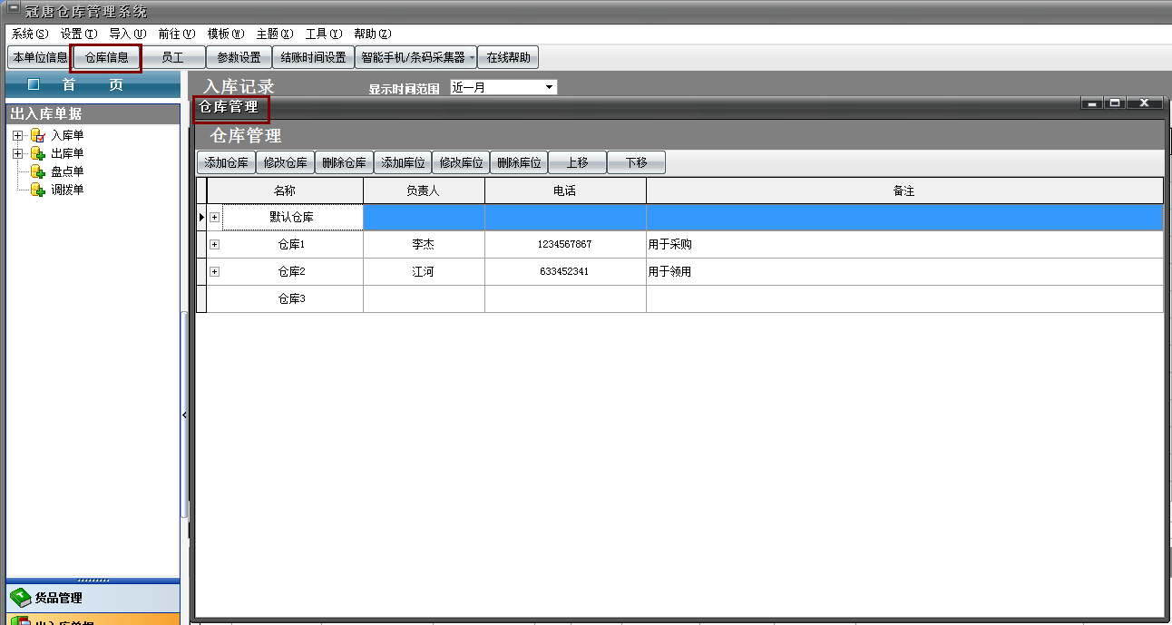Screen dimensions: 1172x625
Task: Click phone number 633452341
Action: tap(564, 272)
